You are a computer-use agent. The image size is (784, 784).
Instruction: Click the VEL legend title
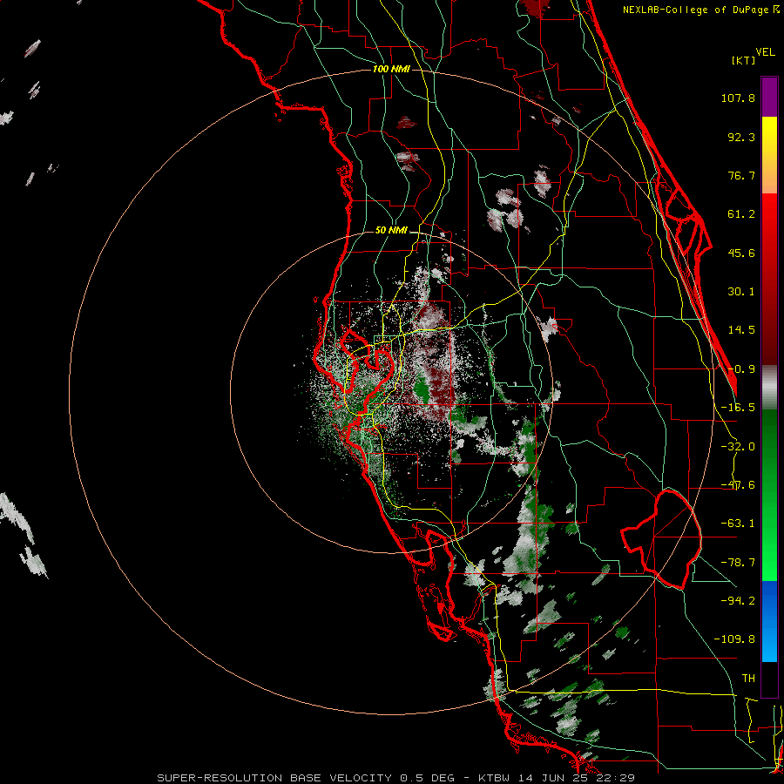coord(766,52)
